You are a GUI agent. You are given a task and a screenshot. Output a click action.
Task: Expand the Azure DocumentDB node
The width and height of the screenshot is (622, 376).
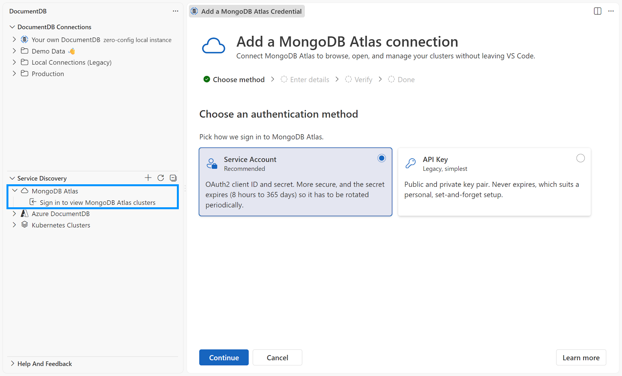click(x=14, y=213)
